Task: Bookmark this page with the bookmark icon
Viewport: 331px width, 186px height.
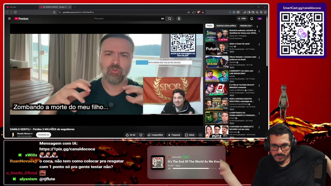Action: click(54, 12)
